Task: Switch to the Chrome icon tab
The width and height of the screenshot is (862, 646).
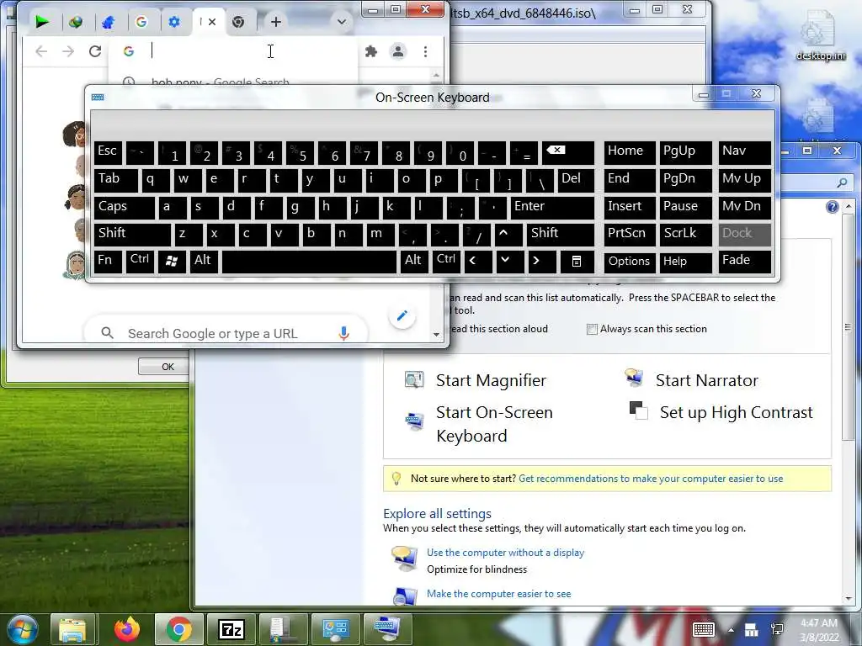Action: tap(238, 22)
